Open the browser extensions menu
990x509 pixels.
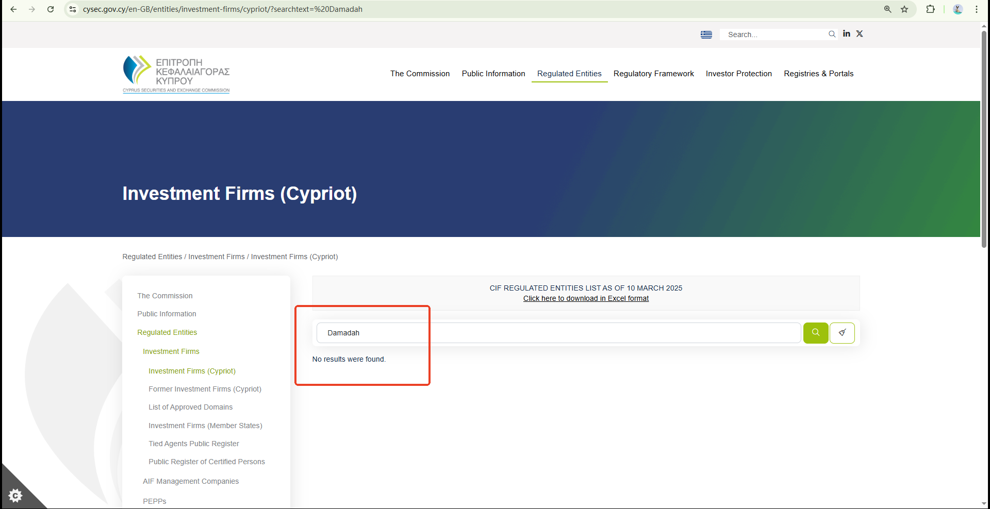point(930,9)
